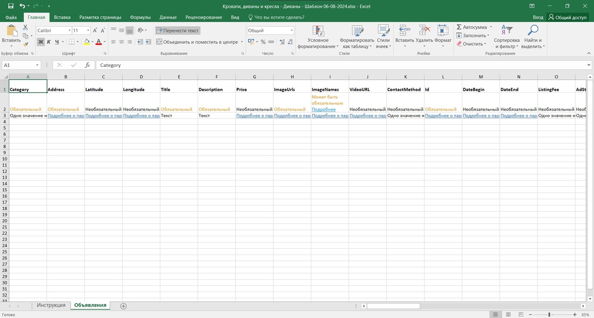Click the Copy icon in clipboard group
This screenshot has width=594, height=318.
coord(25,35)
